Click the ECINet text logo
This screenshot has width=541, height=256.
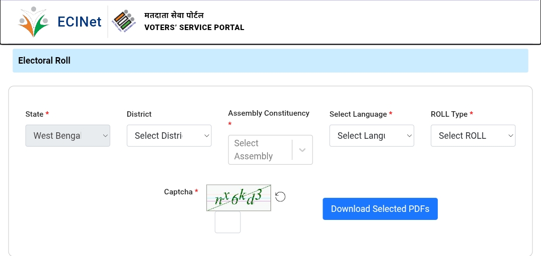[x=79, y=22]
